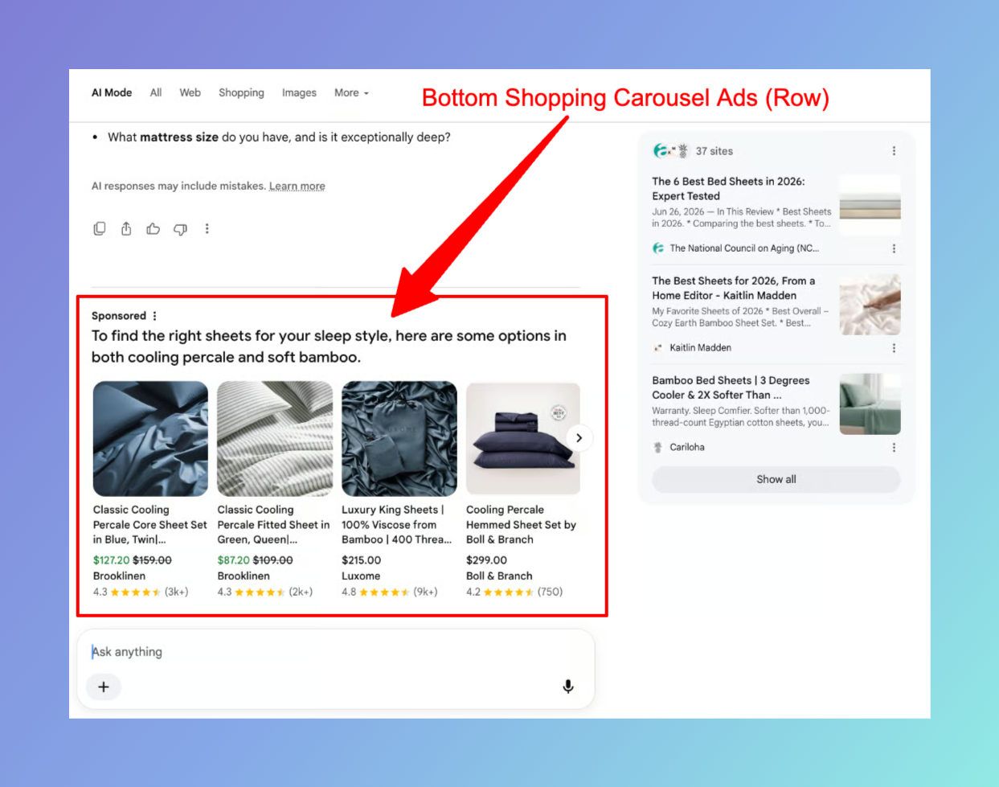Click the 4.8 star rating (9k+)
This screenshot has height=787, width=999.
pos(390,592)
